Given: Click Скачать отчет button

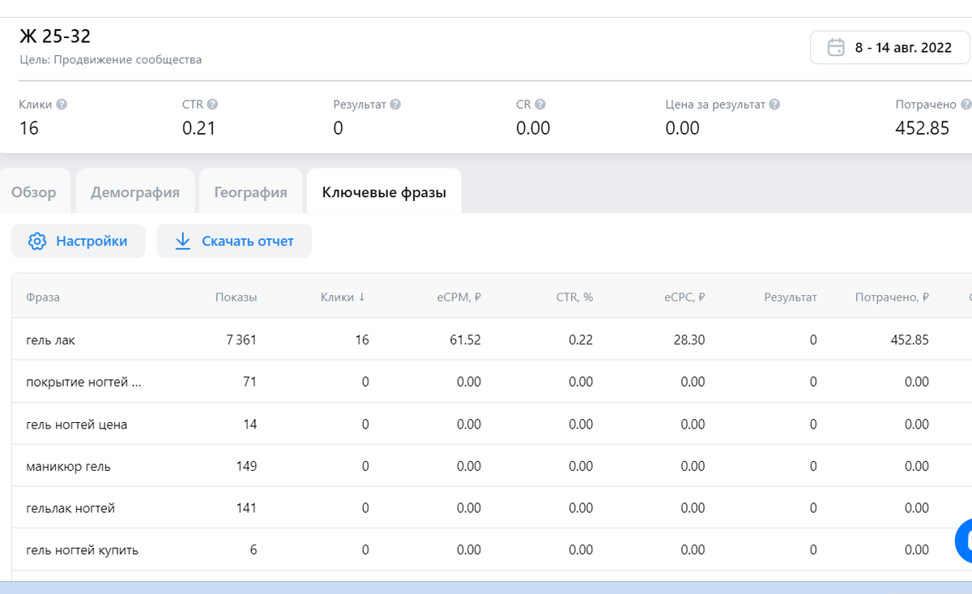Looking at the screenshot, I should click(x=234, y=241).
